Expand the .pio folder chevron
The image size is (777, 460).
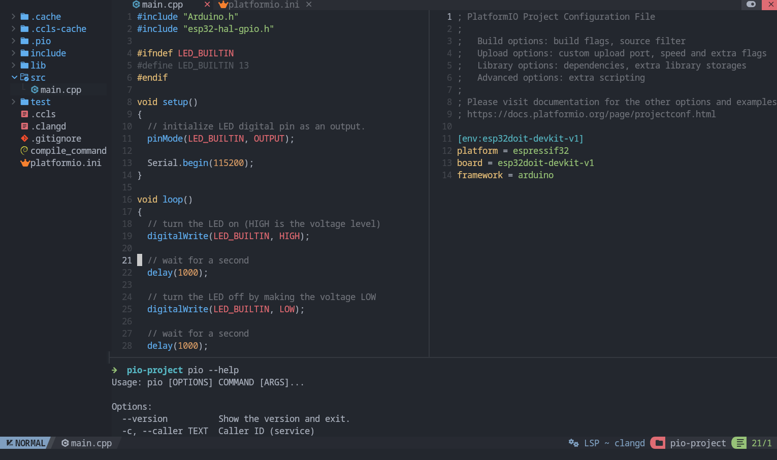point(13,41)
